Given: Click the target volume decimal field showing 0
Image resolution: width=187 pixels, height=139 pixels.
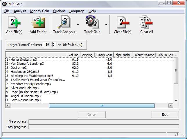Looking at the screenshot, I should [x=54, y=45].
